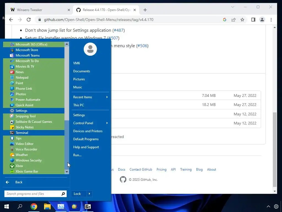Open Chrome three-dot menu
282x212 pixels.
point(271,20)
